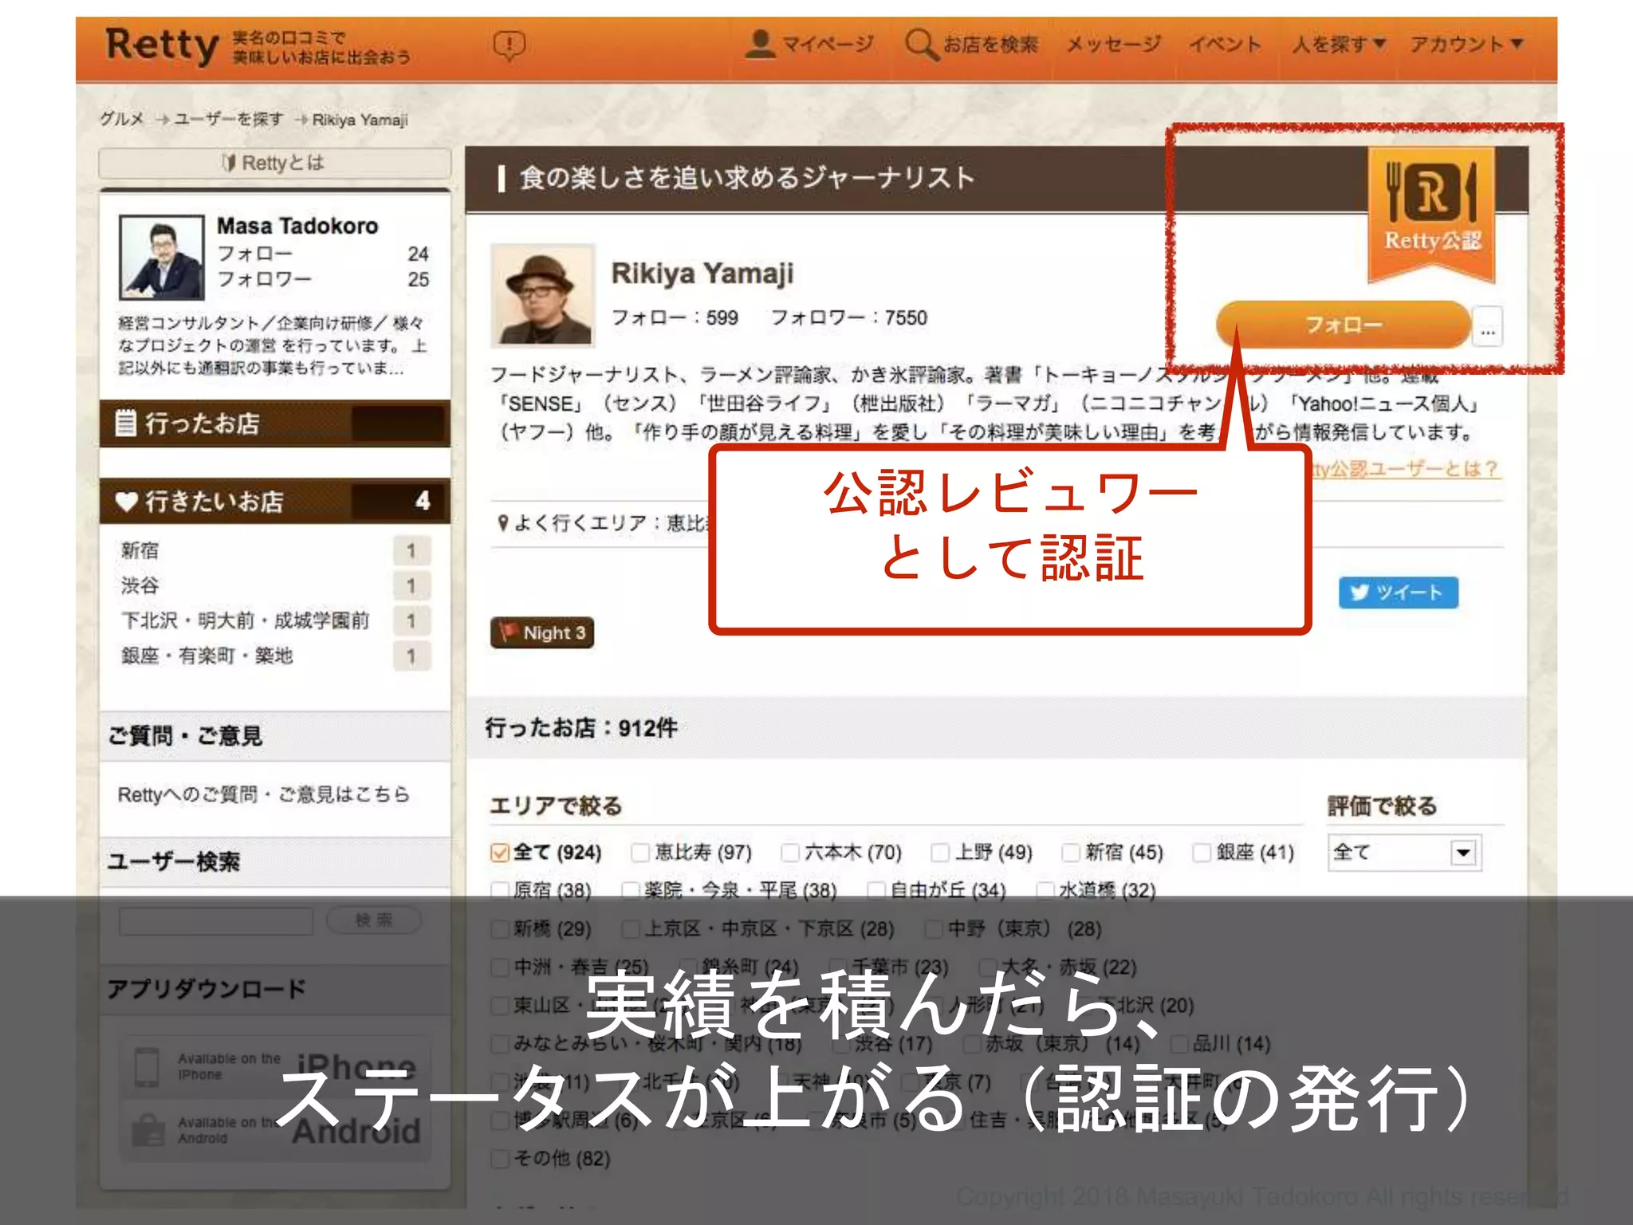Check the 原宿 (38) area filter
Image resolution: width=1633 pixels, height=1225 pixels.
[x=500, y=890]
